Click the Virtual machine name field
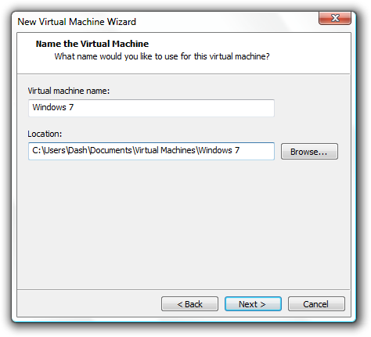This screenshot has width=371, height=337. point(151,108)
